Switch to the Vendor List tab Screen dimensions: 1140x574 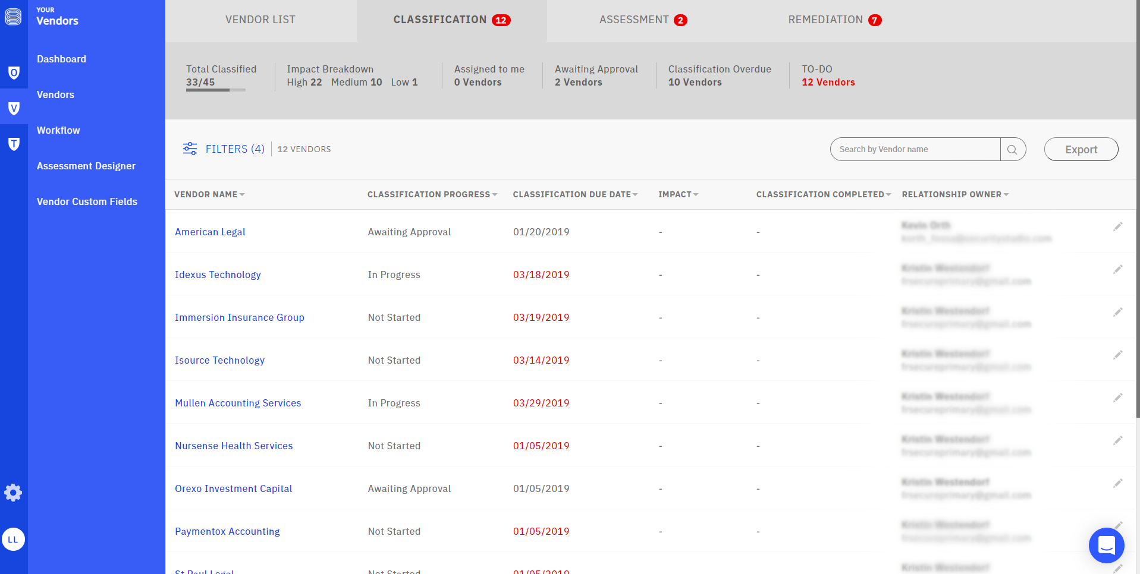tap(260, 20)
